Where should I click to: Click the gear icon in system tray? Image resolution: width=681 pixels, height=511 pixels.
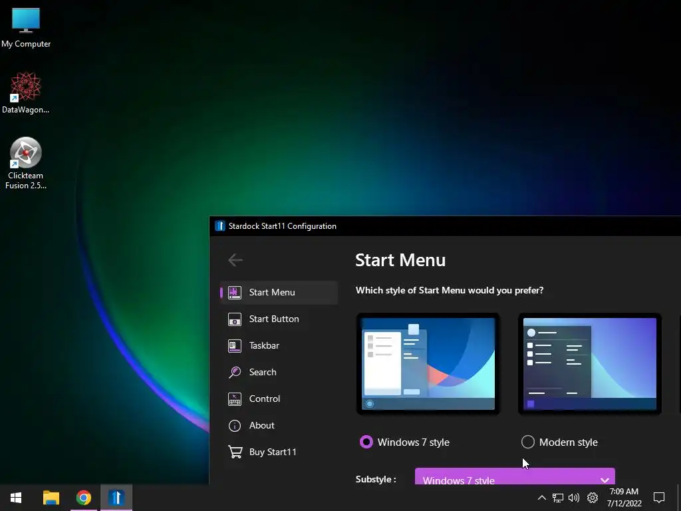[593, 498]
